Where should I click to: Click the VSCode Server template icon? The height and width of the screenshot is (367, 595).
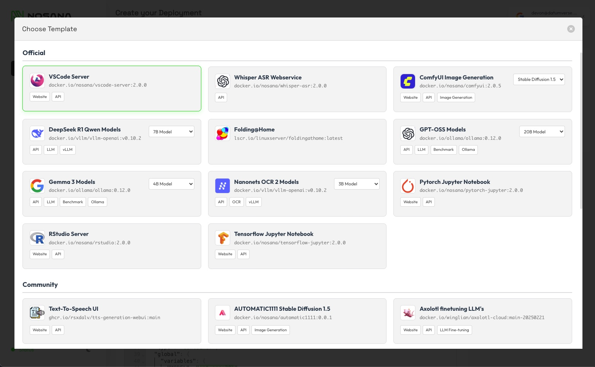(37, 81)
